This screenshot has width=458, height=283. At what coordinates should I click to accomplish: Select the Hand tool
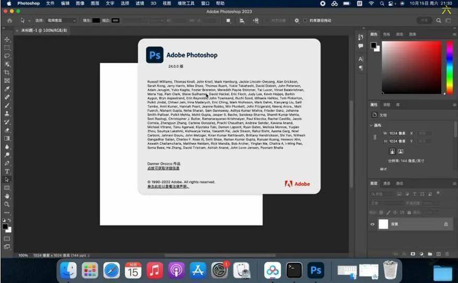7,196
